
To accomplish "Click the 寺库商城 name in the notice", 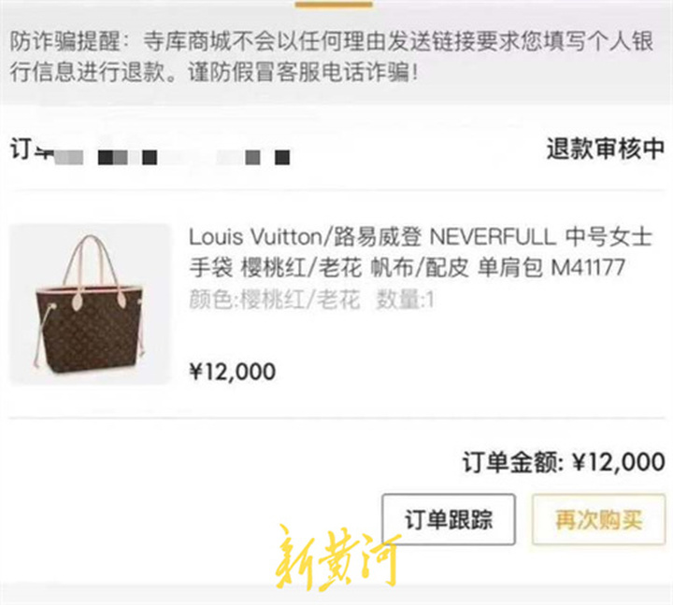I will 187,42.
